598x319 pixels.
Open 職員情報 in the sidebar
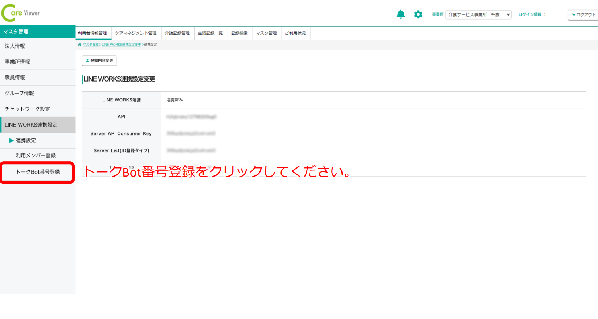[x=15, y=78]
